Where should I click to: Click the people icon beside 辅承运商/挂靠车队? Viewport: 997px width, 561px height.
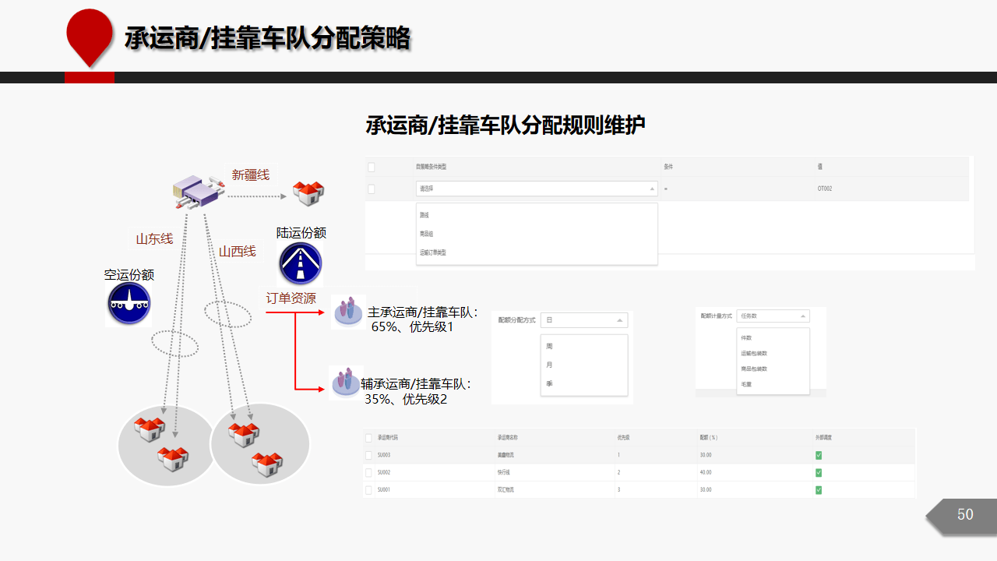click(345, 383)
